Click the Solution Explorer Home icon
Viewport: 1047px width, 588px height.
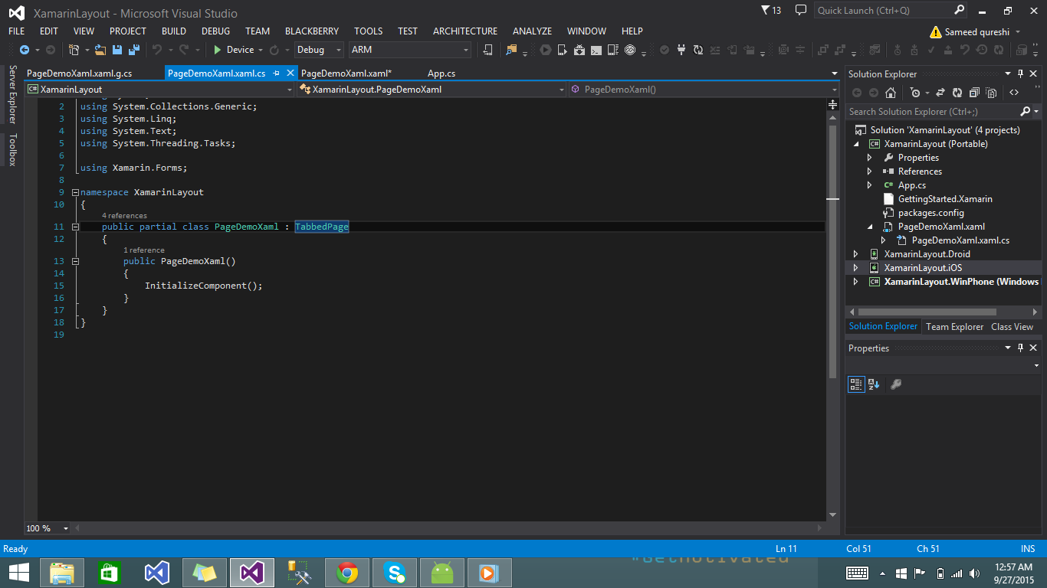coord(891,93)
